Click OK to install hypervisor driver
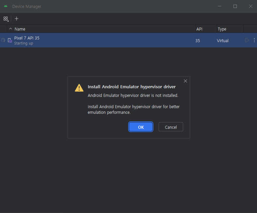The height and width of the screenshot is (213, 257). point(141,127)
